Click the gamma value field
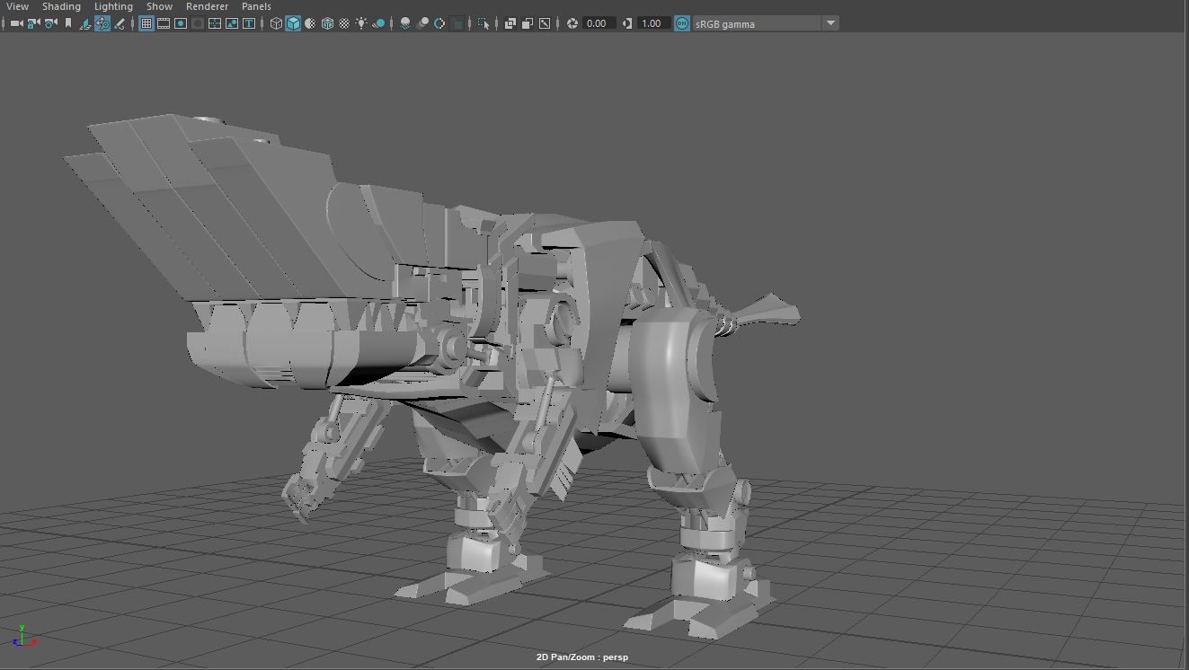 coord(652,23)
